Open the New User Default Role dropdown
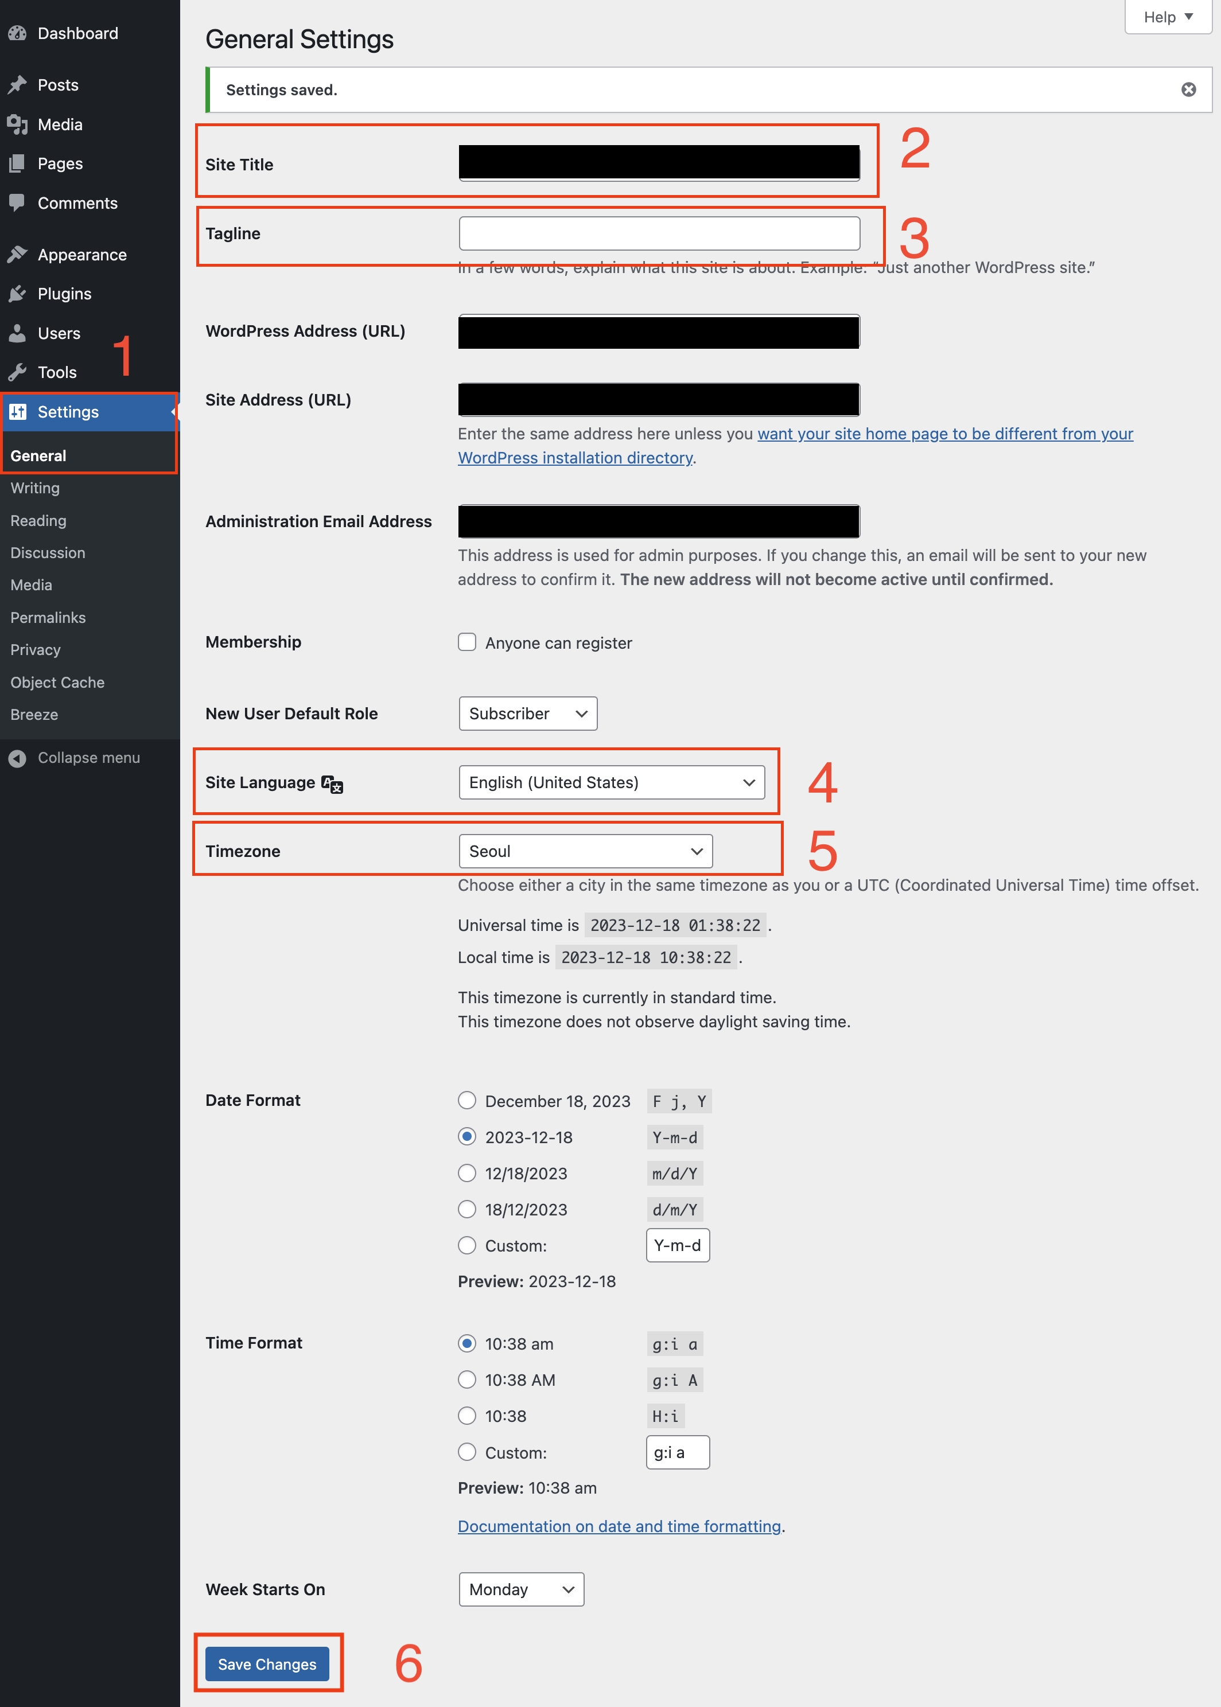This screenshot has width=1221, height=1707. tap(528, 714)
